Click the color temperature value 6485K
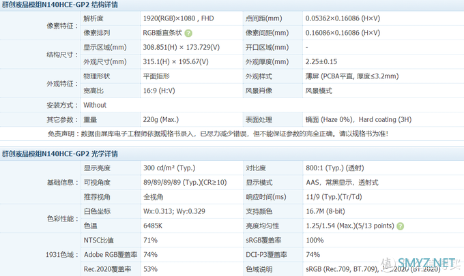Screen dimensions: 464x276 [153, 226]
